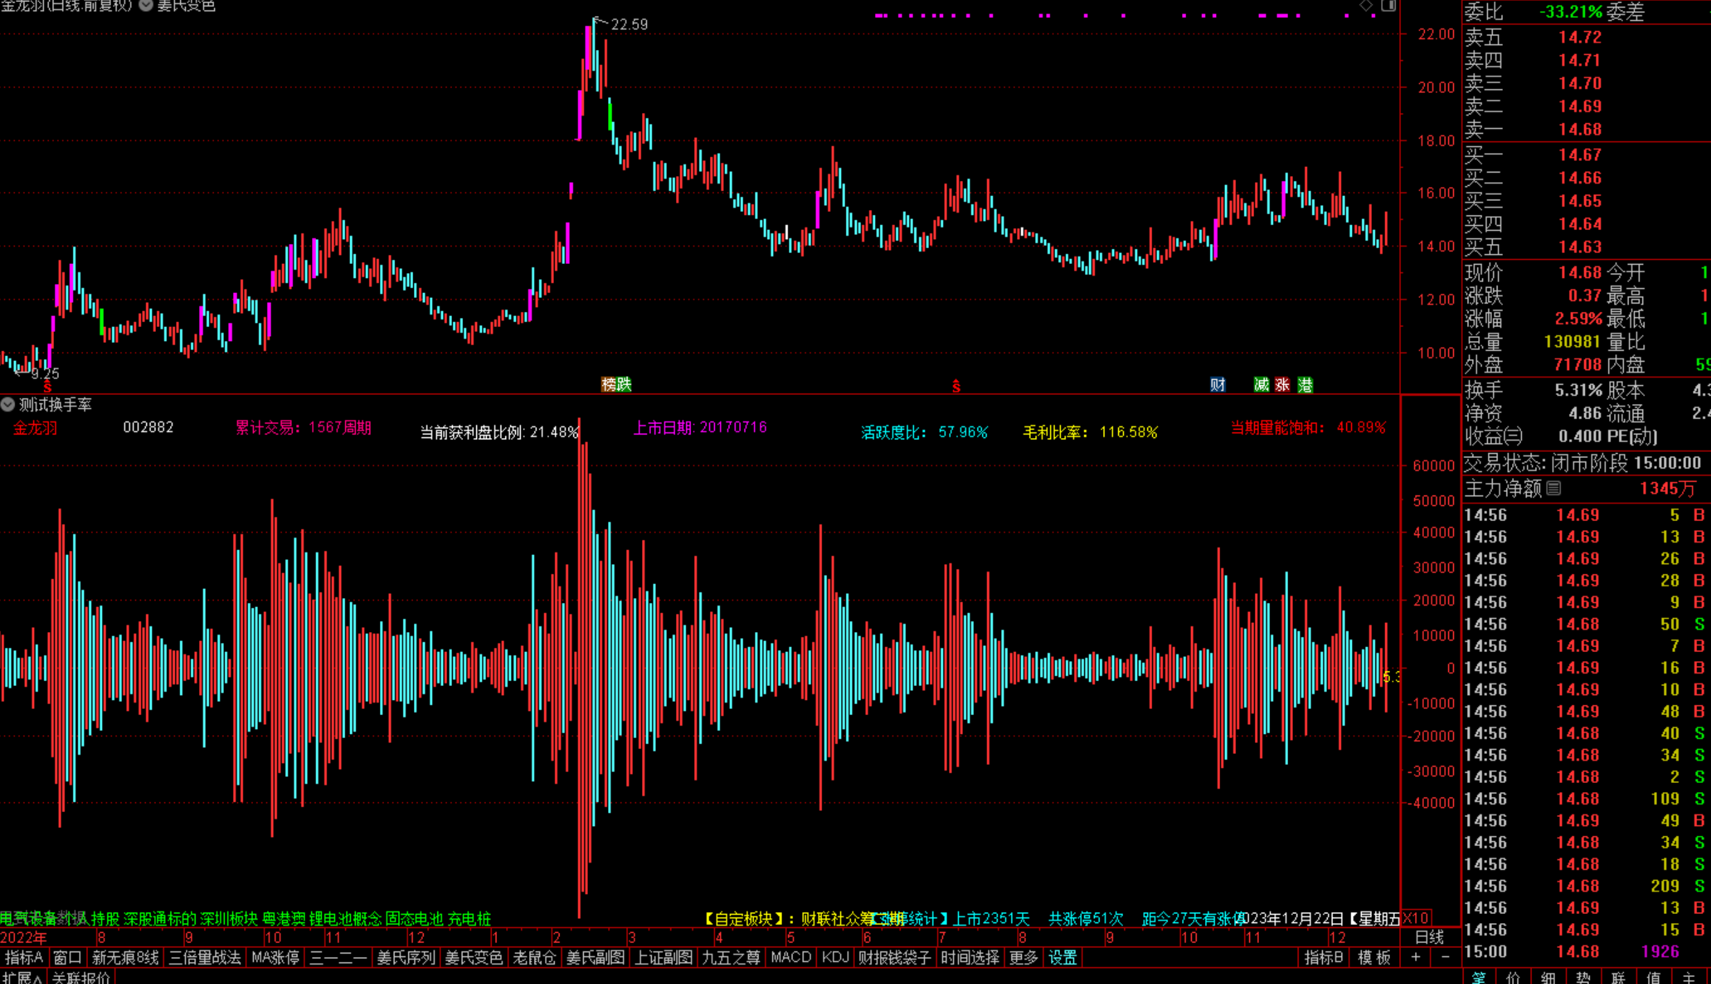Click the minus button to remove pane
The height and width of the screenshot is (984, 1711).
coord(1445,958)
